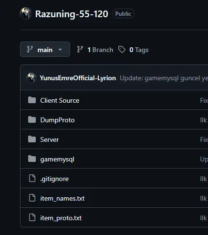Open the commit author avatar next to YunusEmreOfficial-Lyrion
The width and height of the screenshot is (208, 235).
[x=31, y=78]
